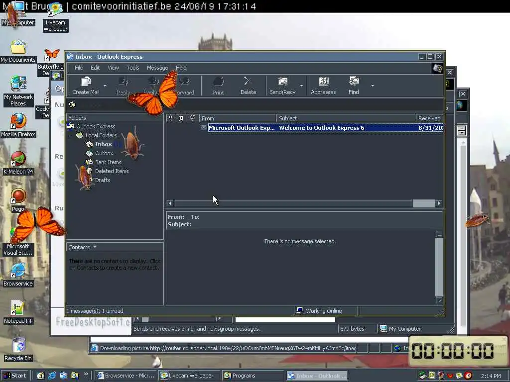Click the Working Online status indicator
This screenshot has height=382, width=510.
point(319,311)
